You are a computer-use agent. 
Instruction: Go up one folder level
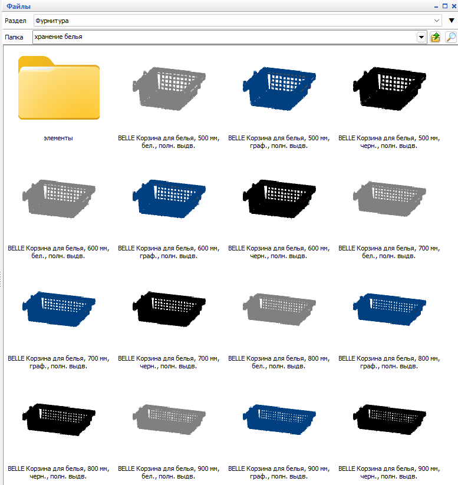(x=436, y=37)
